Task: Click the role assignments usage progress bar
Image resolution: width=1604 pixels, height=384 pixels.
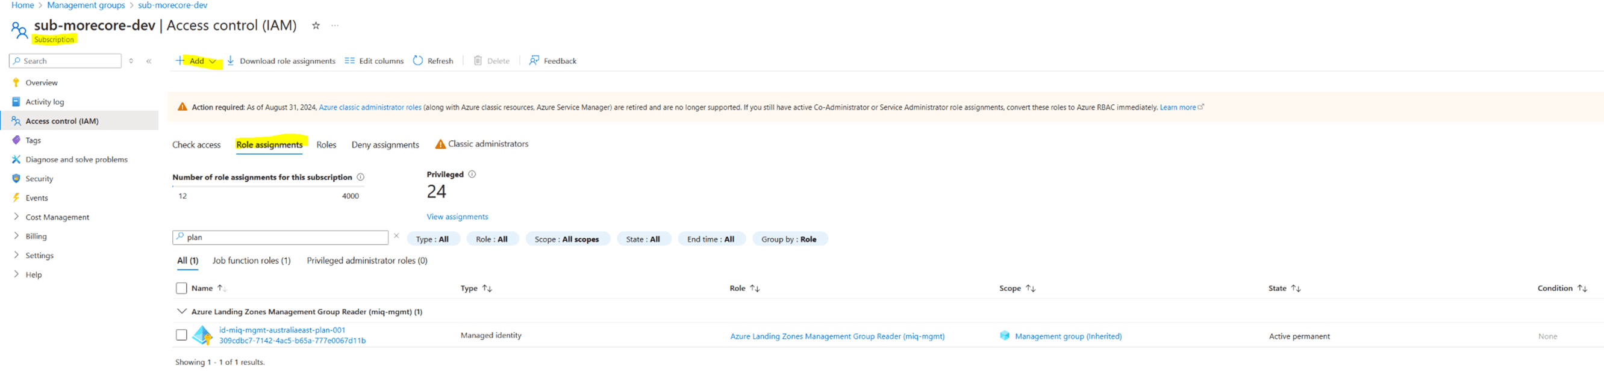Action: (x=269, y=186)
